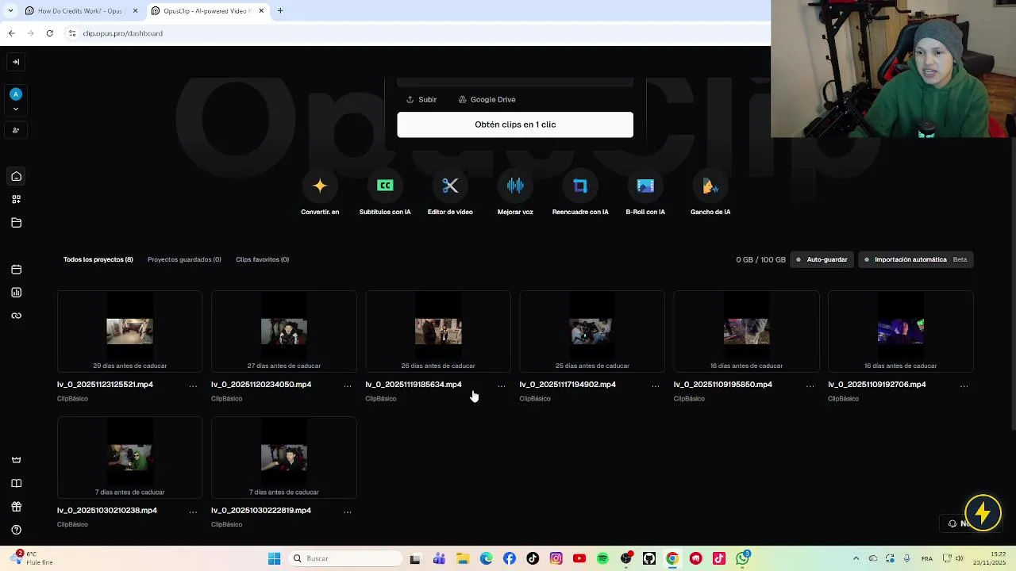The height and width of the screenshot is (571, 1016).
Task: Open lv_0_20251030222819.mp4 project thumbnail
Action: (x=283, y=458)
